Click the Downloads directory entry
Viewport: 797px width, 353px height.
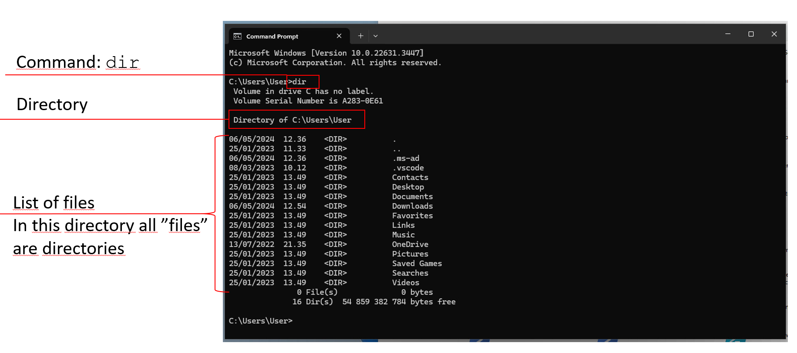pyautogui.click(x=412, y=206)
